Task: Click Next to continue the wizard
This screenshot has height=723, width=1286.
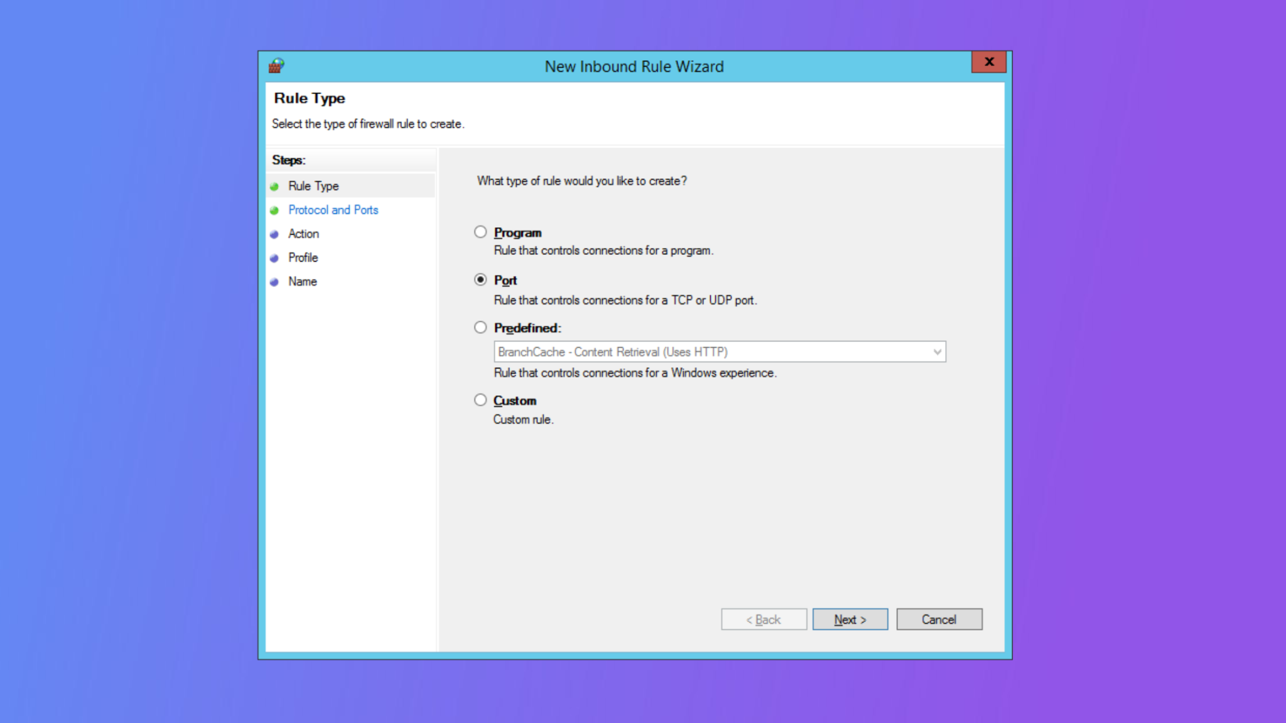Action: pyautogui.click(x=850, y=619)
